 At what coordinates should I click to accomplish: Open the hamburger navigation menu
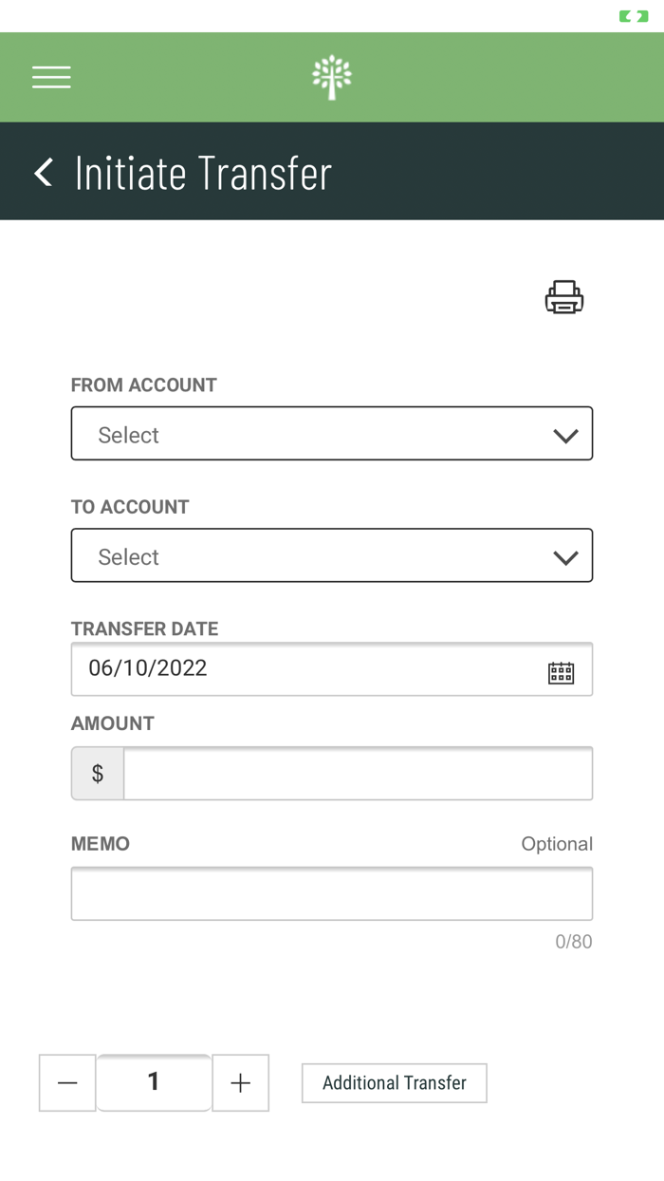click(x=51, y=77)
